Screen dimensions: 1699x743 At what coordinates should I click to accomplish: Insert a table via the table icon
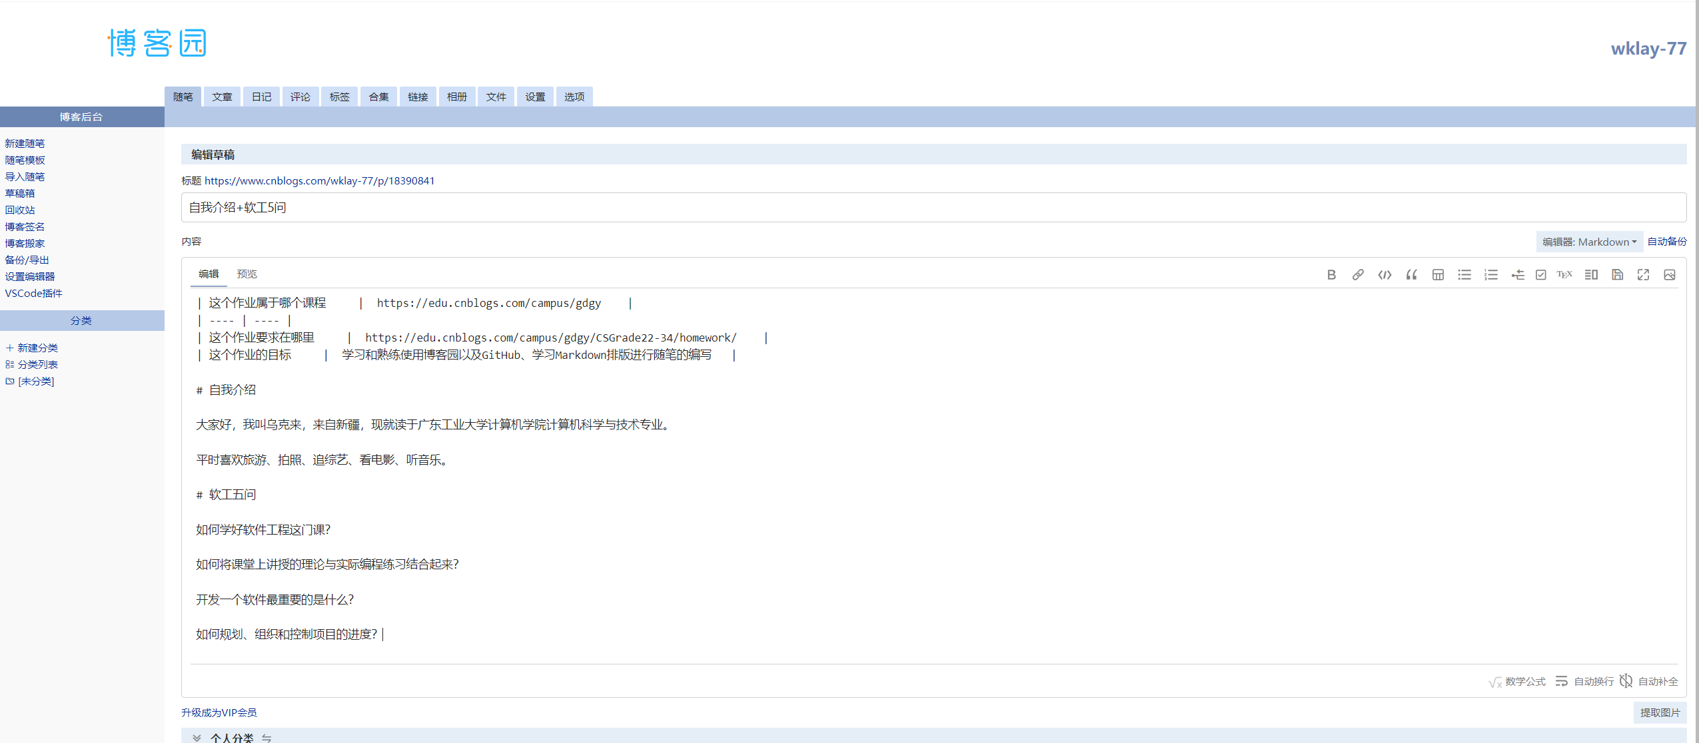tap(1438, 275)
